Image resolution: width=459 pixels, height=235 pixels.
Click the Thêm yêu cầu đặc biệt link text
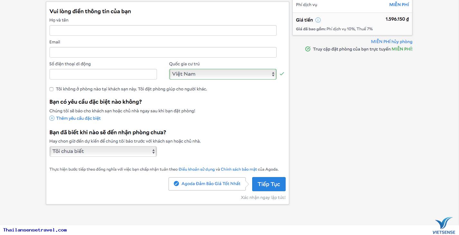[78, 118]
